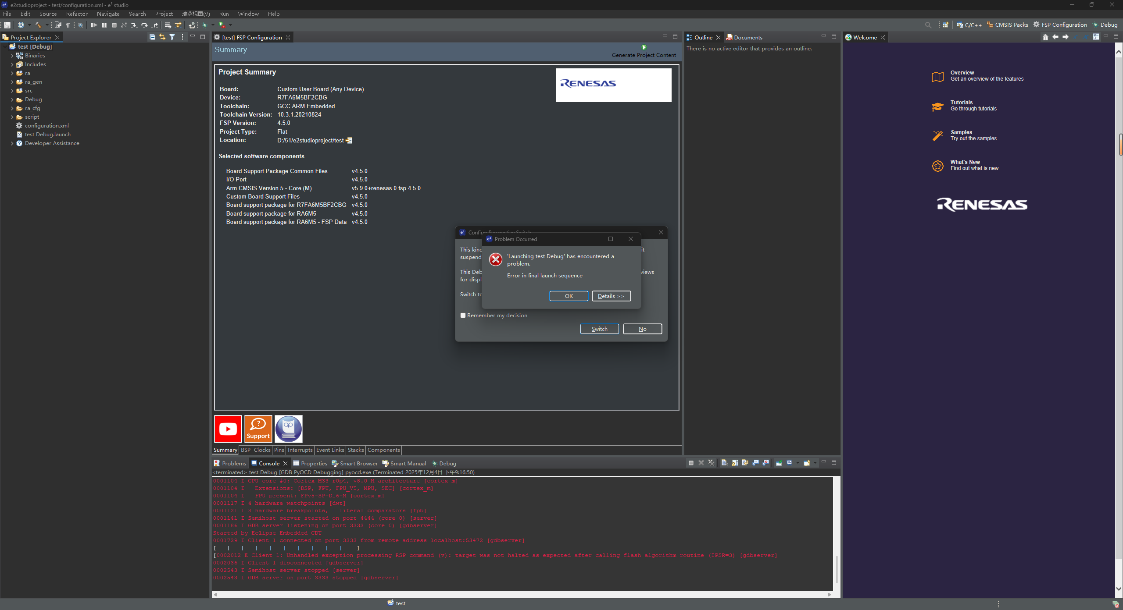Viewport: 1123px width, 610px height.
Task: Expand the ra_gen folder
Action: click(x=12, y=82)
